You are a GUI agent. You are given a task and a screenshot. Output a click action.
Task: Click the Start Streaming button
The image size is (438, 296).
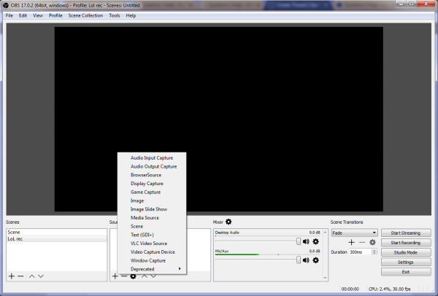(x=406, y=233)
